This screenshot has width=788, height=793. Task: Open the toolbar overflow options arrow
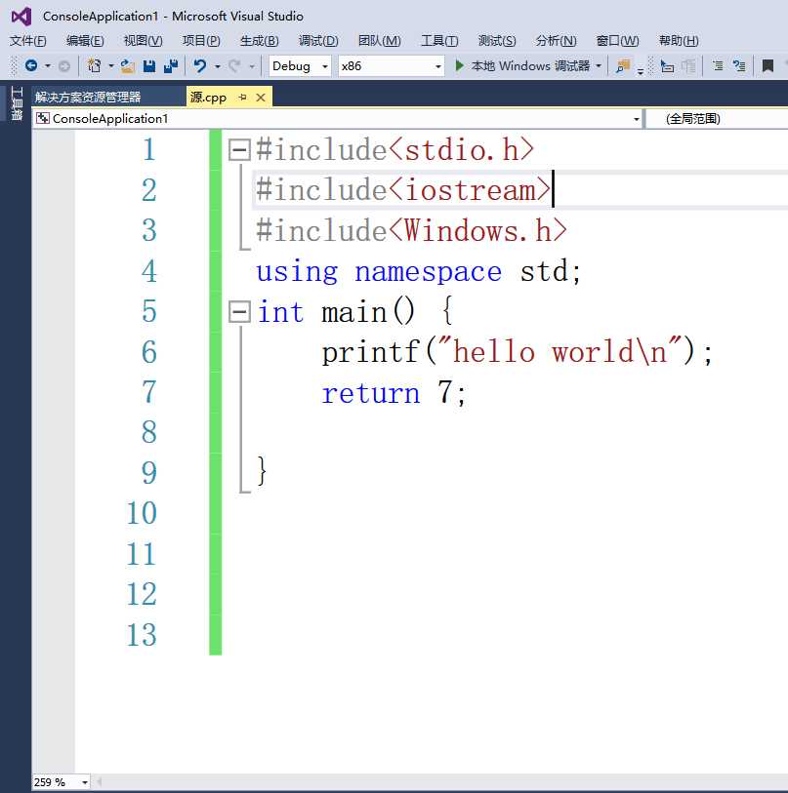pos(641,71)
